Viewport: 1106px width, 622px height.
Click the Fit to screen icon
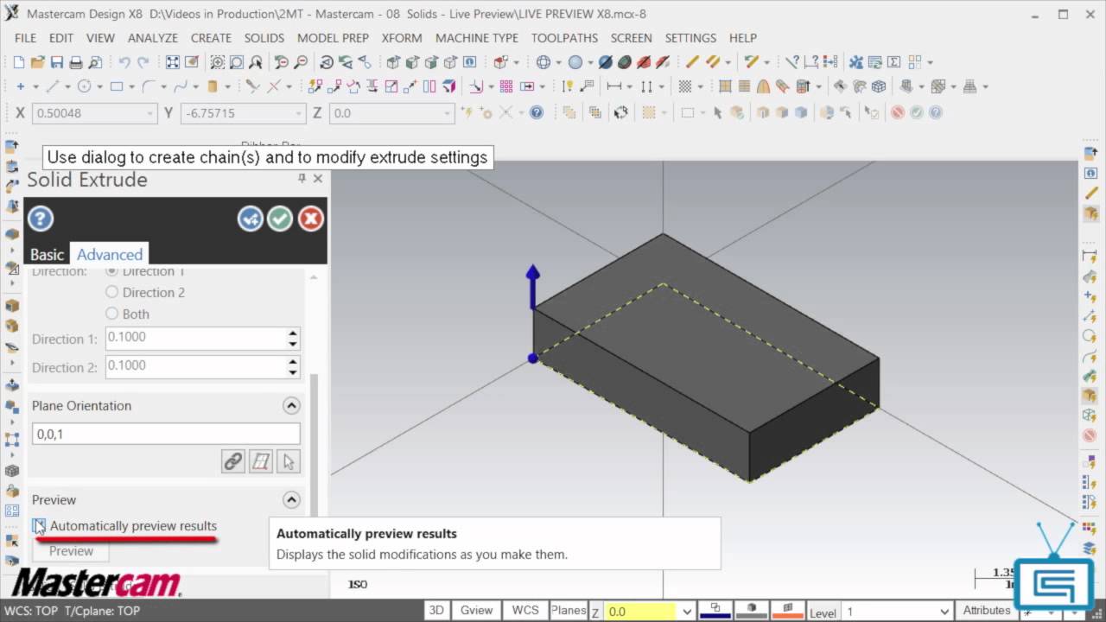click(x=173, y=62)
